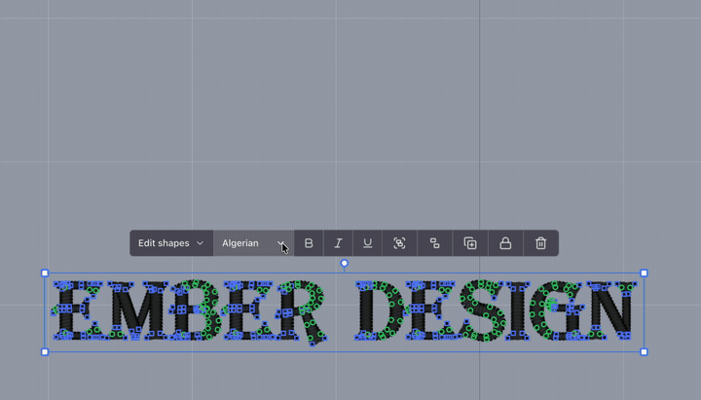This screenshot has width=701, height=400.
Task: Lock the selected object
Action: tap(505, 243)
